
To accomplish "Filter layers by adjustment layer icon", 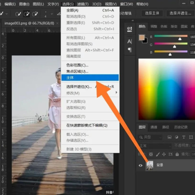I will 176,137.
